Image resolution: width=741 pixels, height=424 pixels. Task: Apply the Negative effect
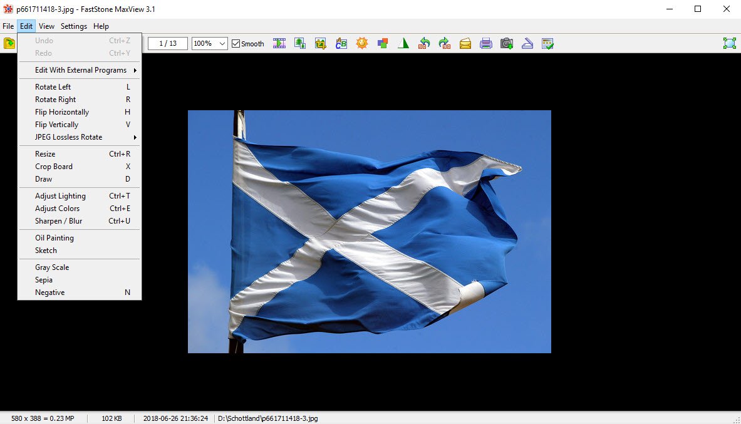coord(80,292)
